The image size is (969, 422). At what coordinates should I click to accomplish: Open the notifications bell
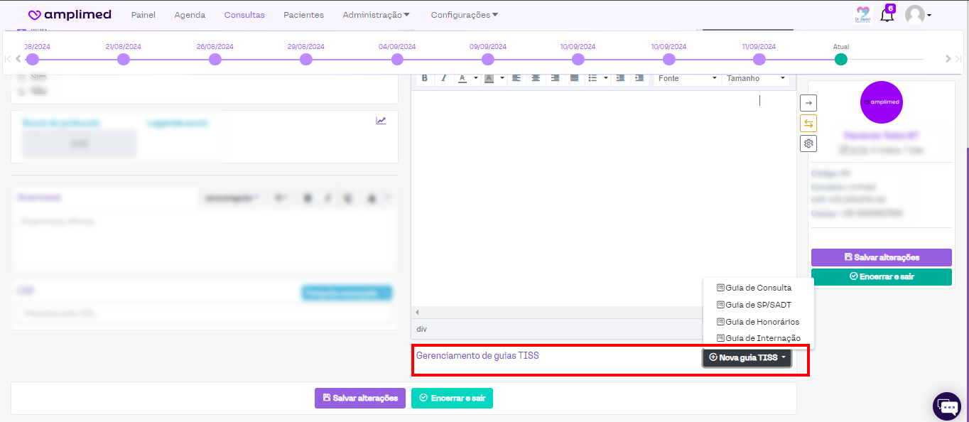click(887, 15)
